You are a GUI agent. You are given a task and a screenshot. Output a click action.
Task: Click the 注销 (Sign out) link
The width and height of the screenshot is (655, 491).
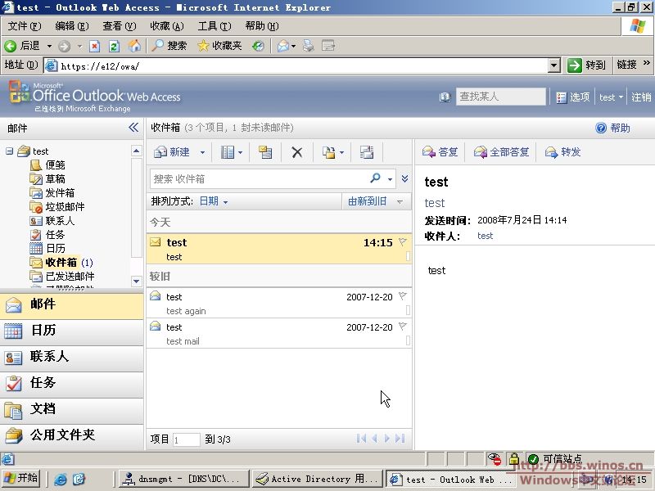(x=641, y=97)
